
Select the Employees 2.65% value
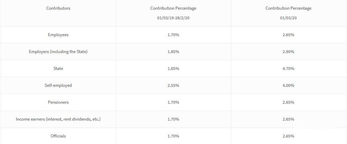tap(288, 35)
